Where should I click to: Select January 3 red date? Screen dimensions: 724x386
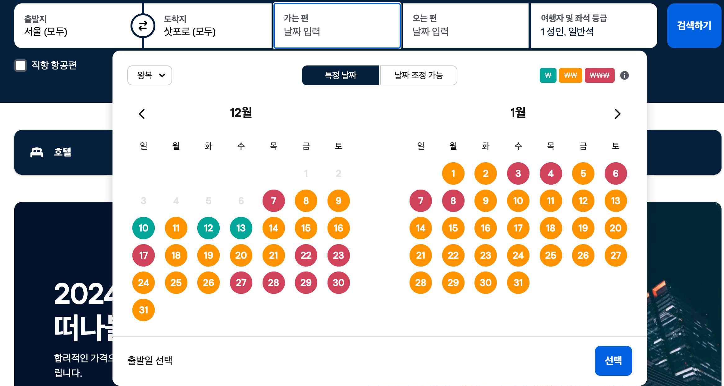(518, 173)
